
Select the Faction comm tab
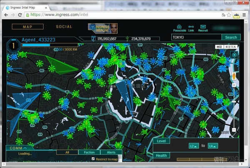pos(89,152)
